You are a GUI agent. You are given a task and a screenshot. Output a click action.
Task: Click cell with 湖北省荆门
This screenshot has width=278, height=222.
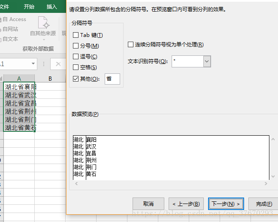[19, 119]
